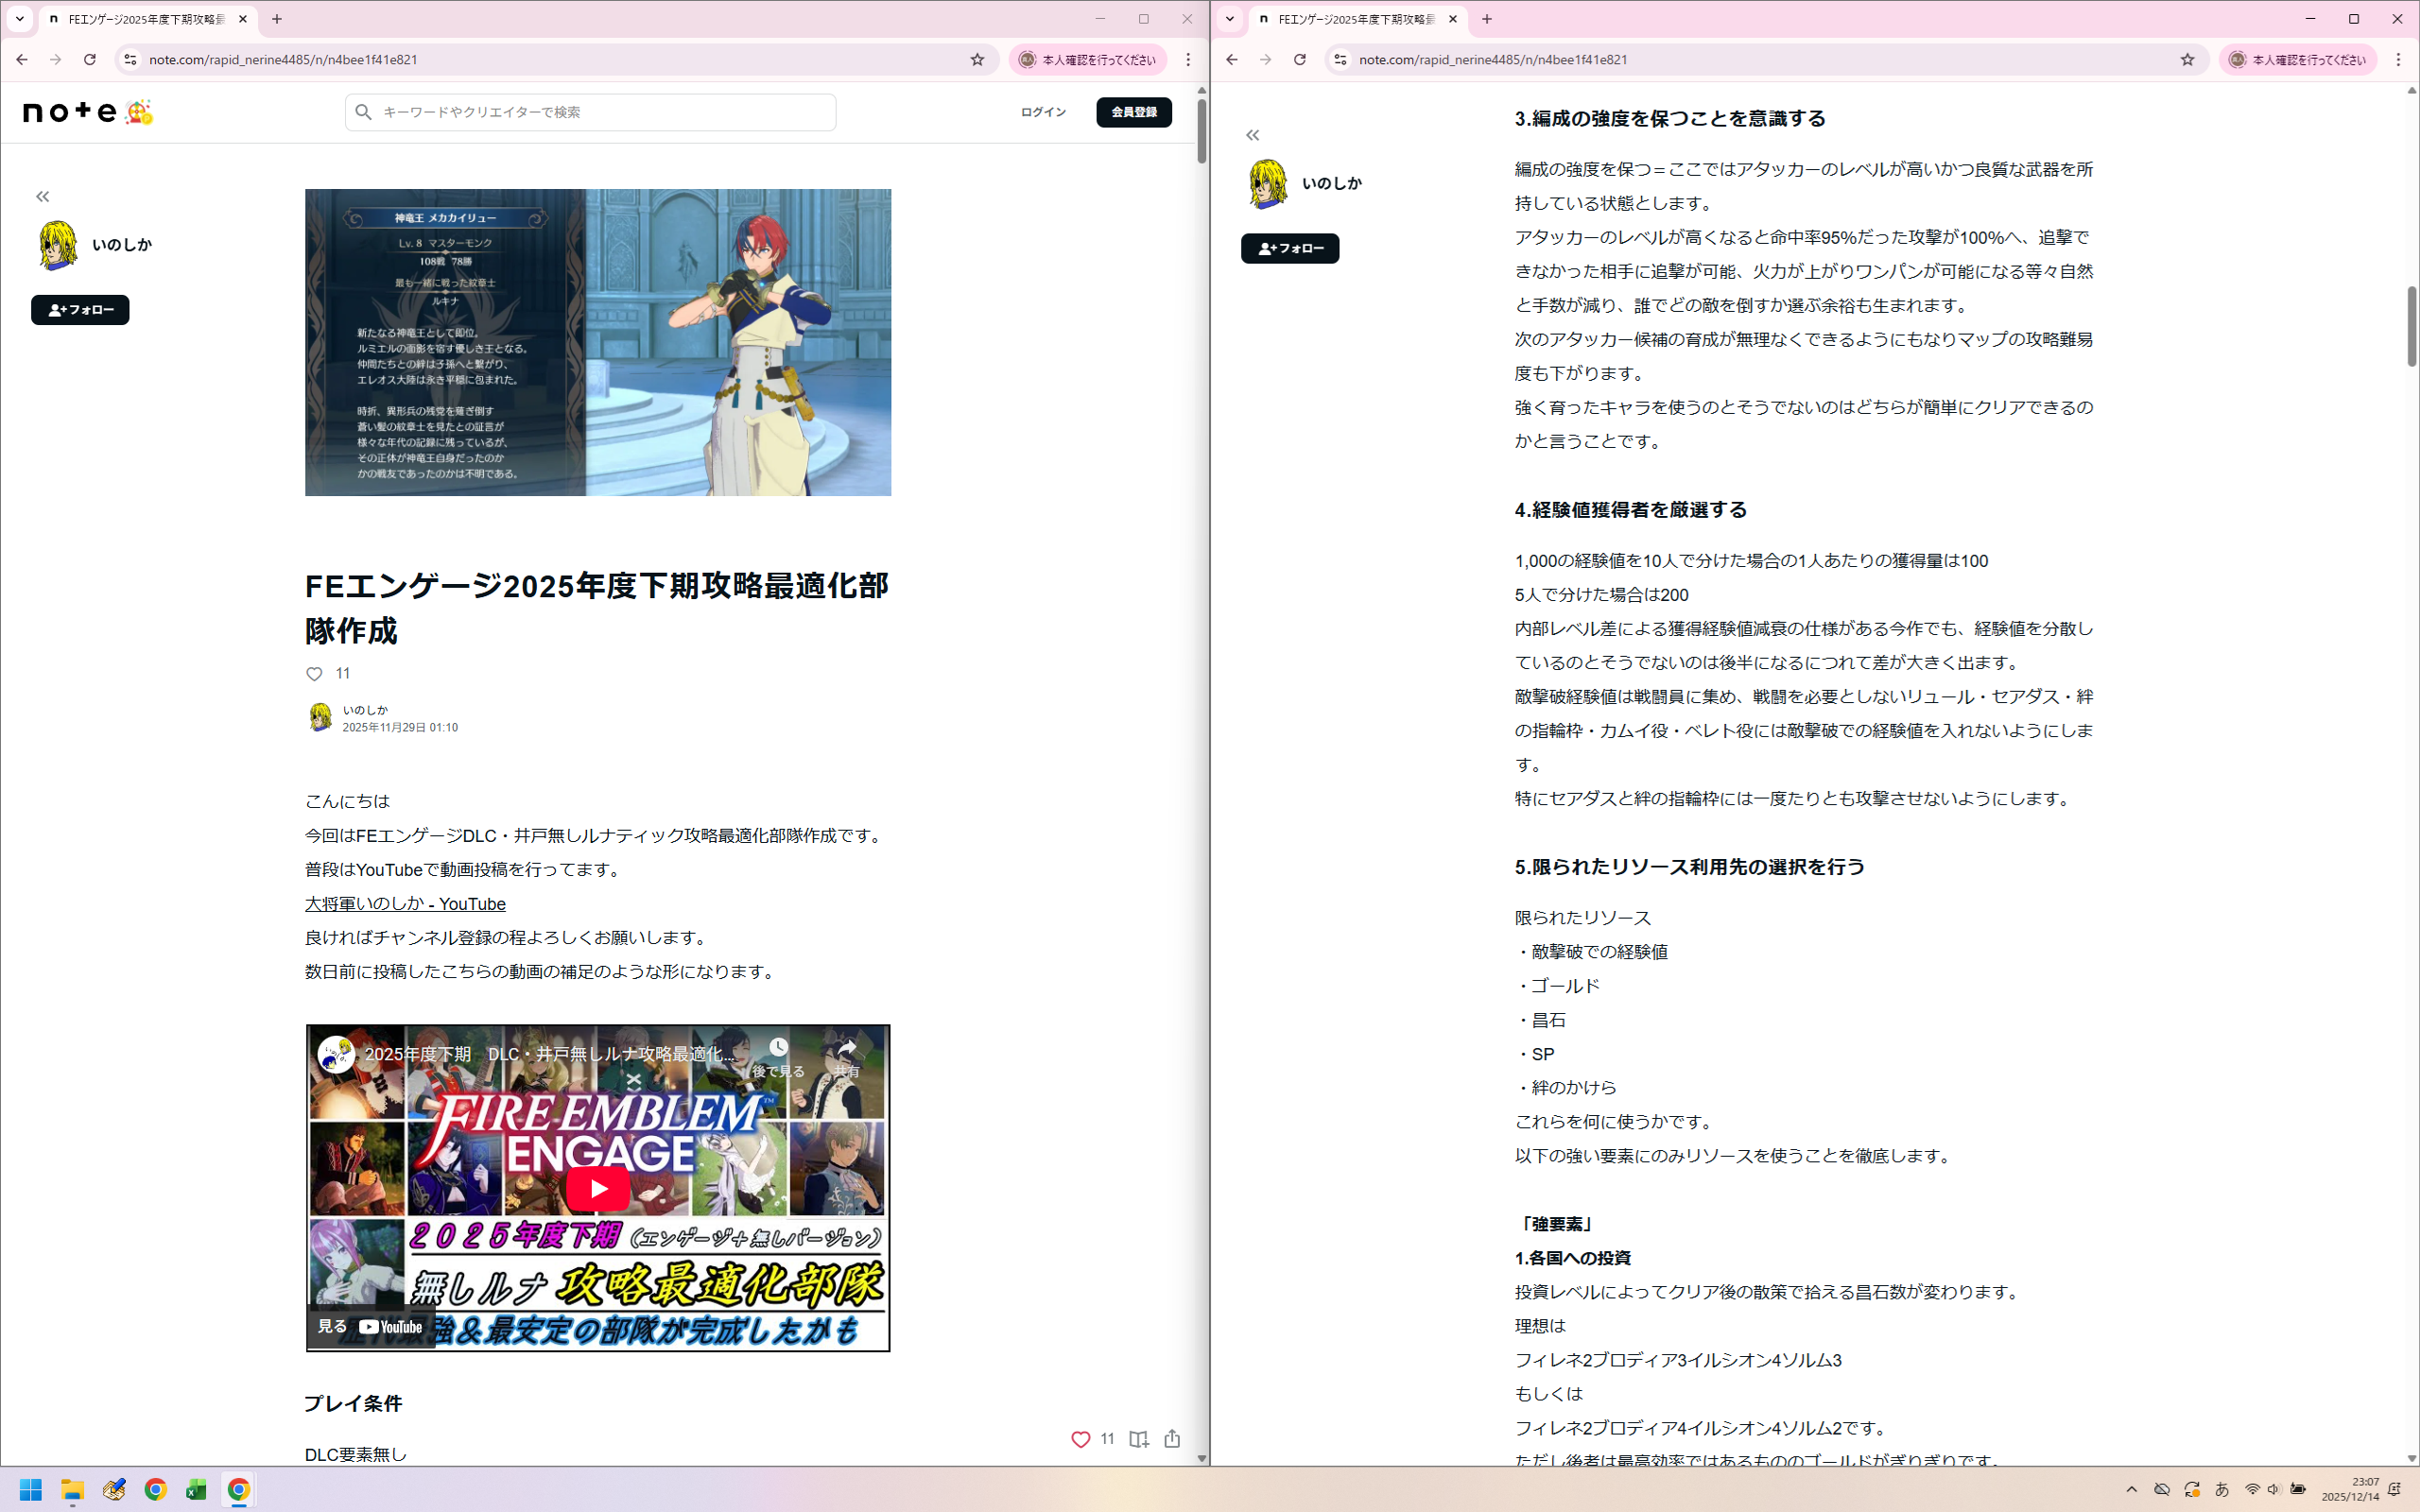
Task: Collapse left sidebar with double chevron
Action: coord(42,196)
